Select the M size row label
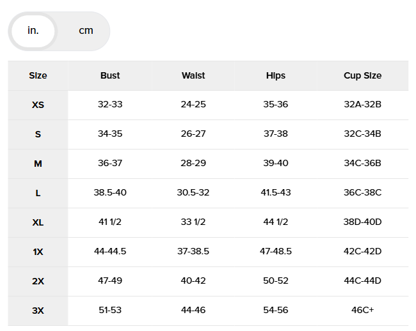The image size is (416, 331). click(38, 164)
